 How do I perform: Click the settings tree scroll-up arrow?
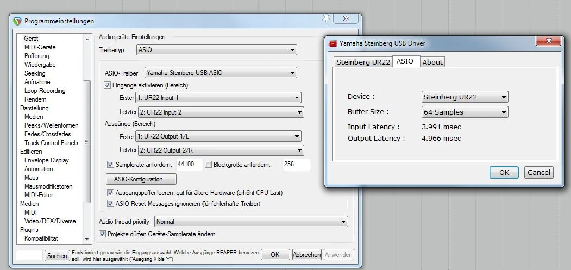(87, 39)
